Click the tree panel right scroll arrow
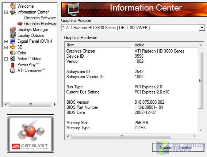The height and width of the screenshot is (157, 207). point(55,104)
